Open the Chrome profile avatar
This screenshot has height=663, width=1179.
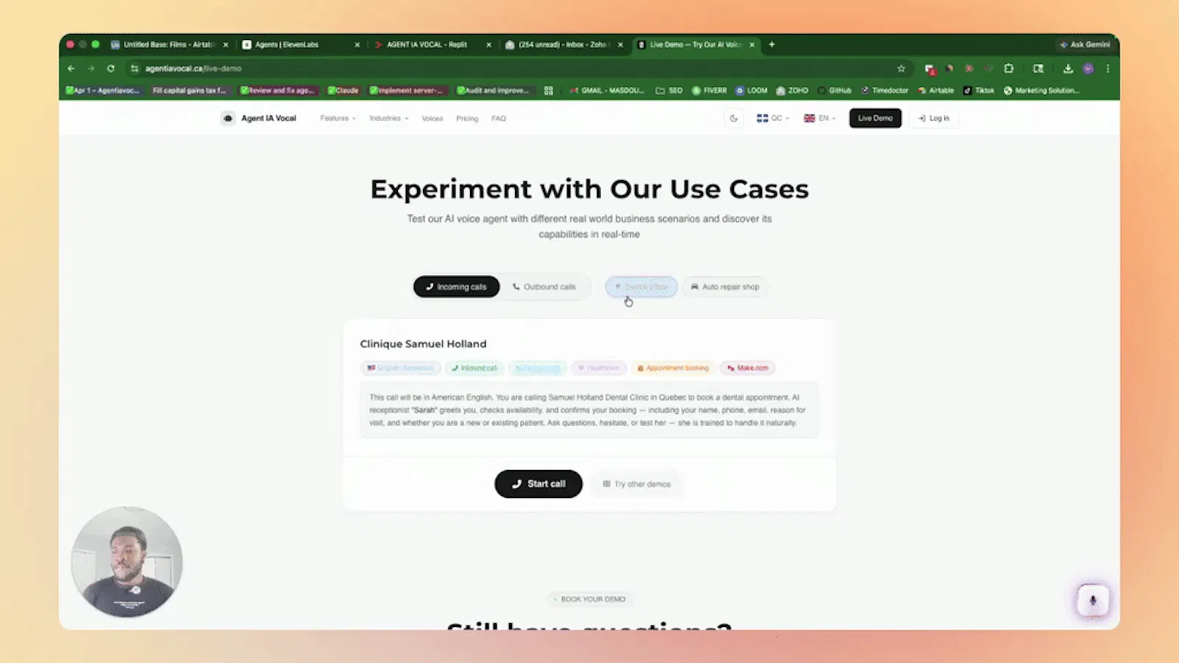(1088, 69)
